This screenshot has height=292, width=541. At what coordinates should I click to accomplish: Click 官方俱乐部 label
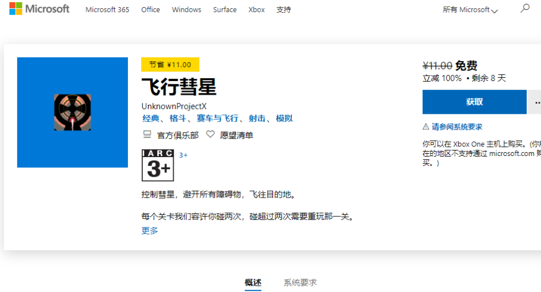point(178,135)
